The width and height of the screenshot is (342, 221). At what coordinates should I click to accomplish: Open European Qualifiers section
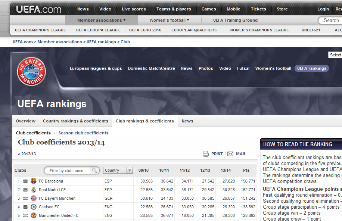pyautogui.click(x=194, y=30)
